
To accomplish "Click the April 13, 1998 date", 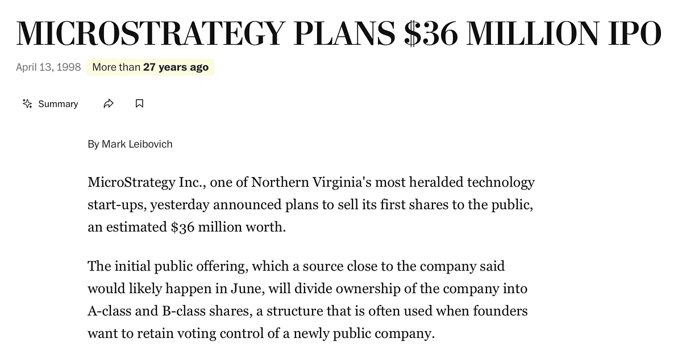I will click(x=48, y=67).
